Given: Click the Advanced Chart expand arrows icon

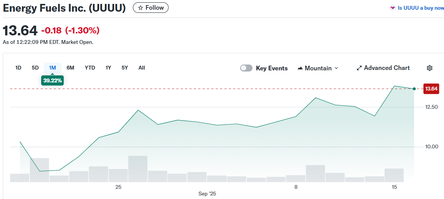Looking at the screenshot, I should coord(359,68).
